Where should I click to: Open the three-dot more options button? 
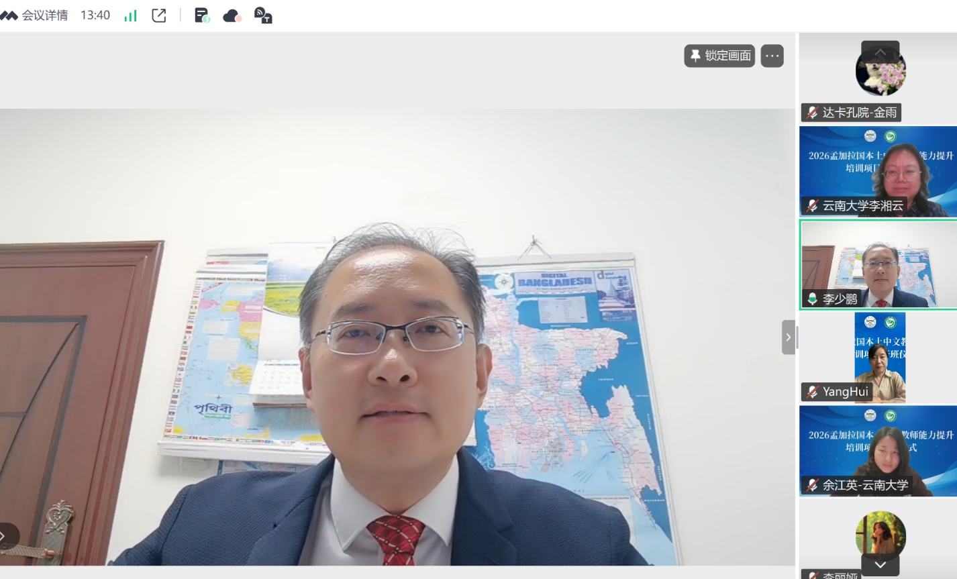click(772, 56)
